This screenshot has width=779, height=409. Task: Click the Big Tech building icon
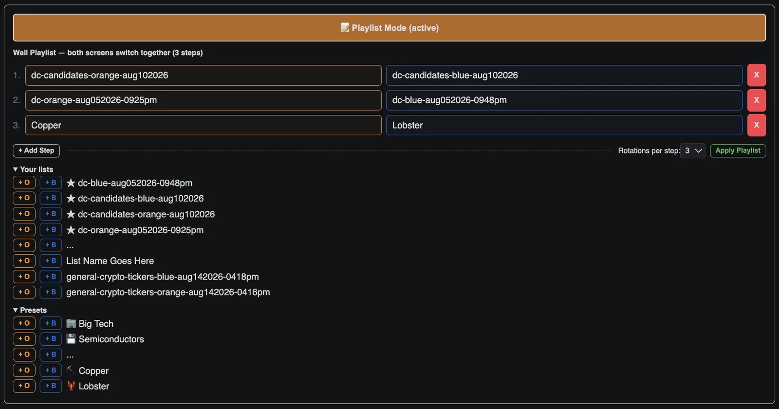[71, 324]
